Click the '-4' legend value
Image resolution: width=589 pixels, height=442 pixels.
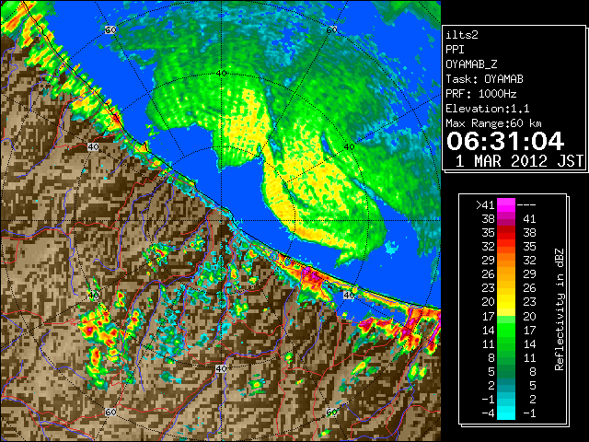tap(488, 413)
